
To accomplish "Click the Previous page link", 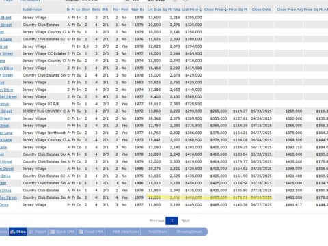I will (x=156, y=221).
